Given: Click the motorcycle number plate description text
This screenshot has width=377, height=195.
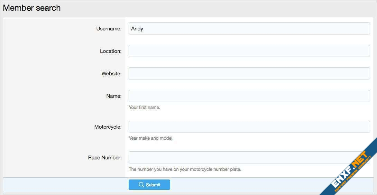Looking at the screenshot, I should [185, 169].
